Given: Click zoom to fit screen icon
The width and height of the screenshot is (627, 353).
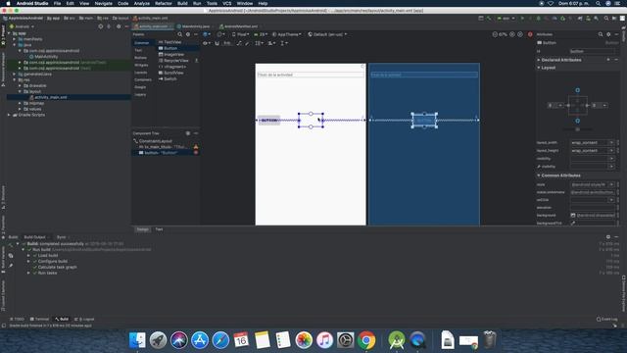Looking at the screenshot, I should 520,34.
